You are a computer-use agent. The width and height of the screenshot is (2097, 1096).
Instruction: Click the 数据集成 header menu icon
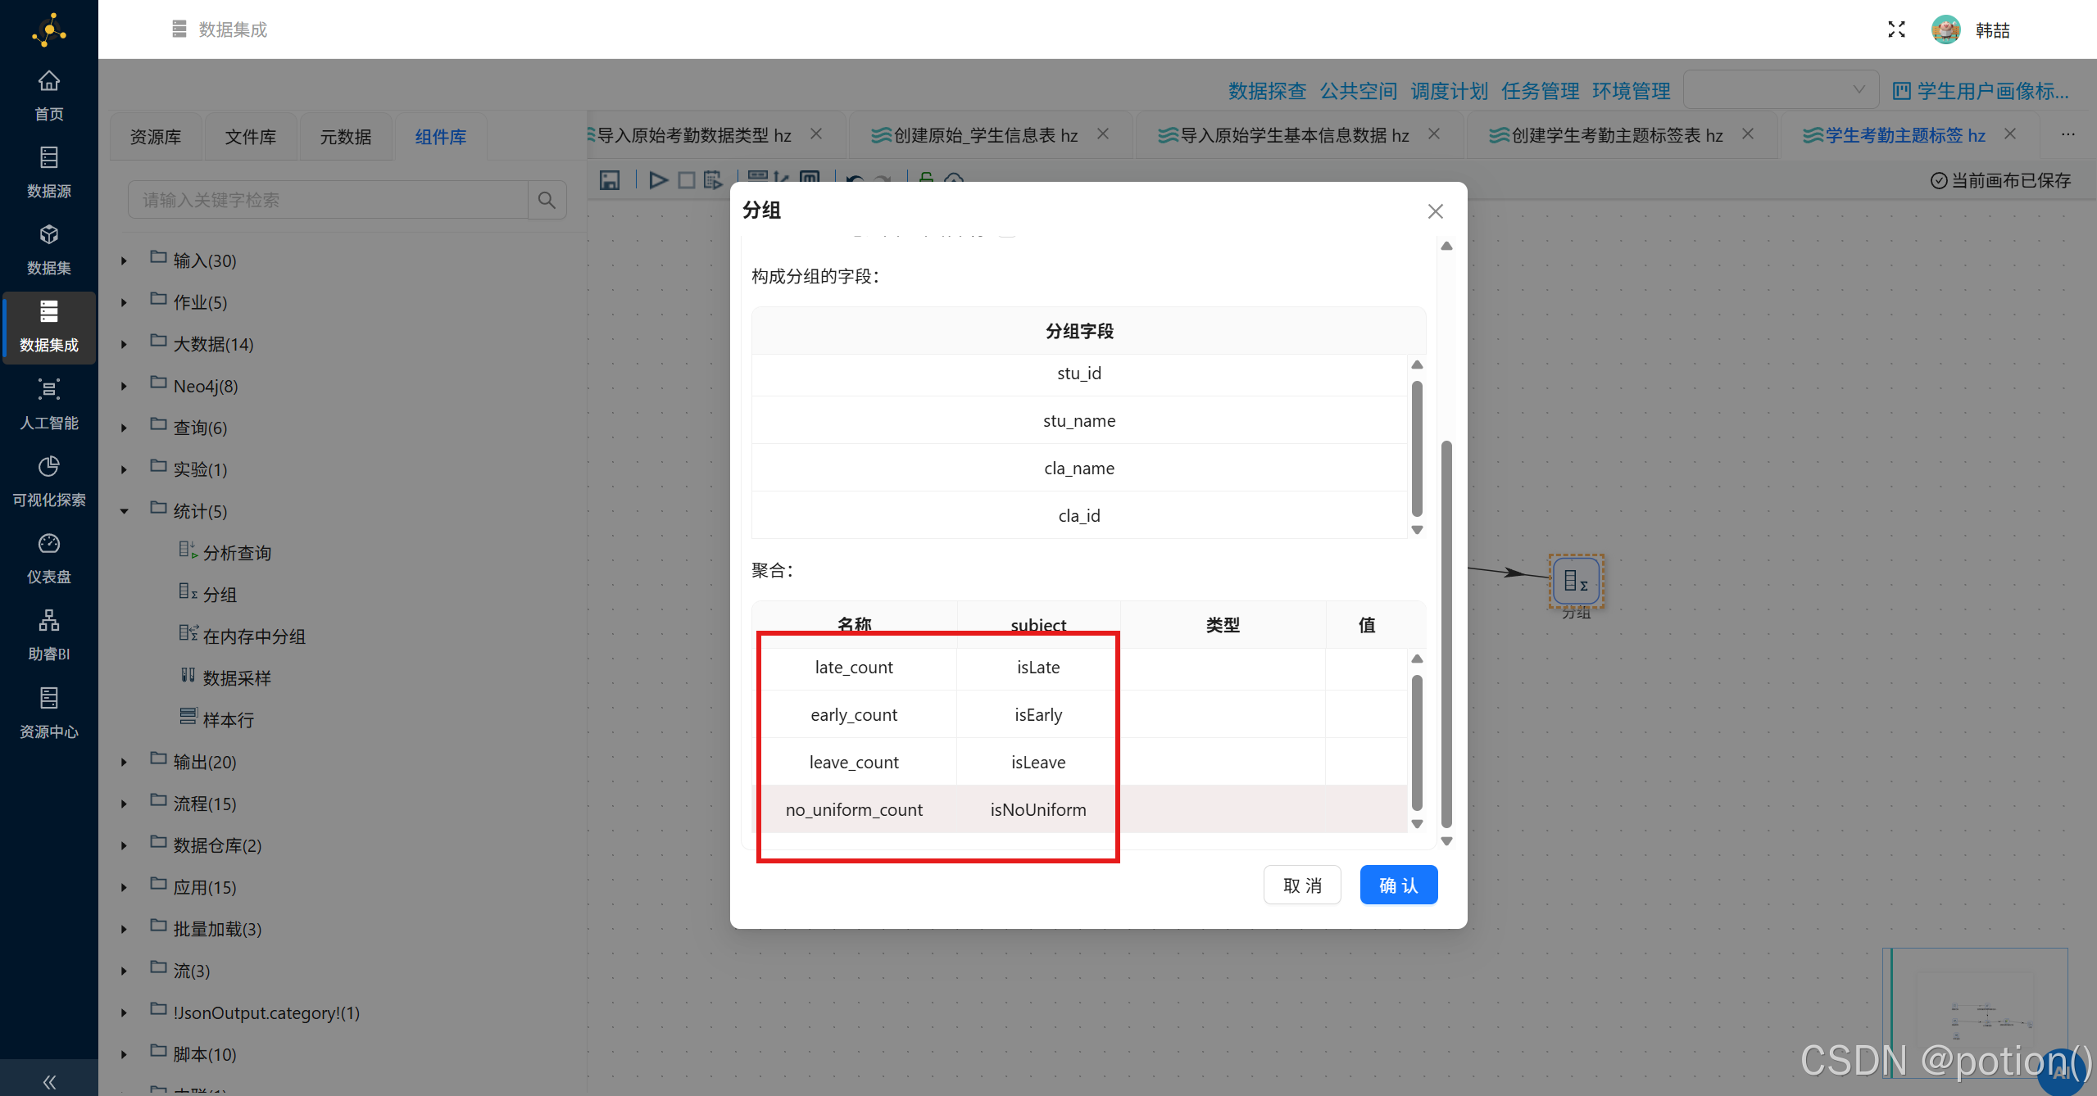point(179,29)
